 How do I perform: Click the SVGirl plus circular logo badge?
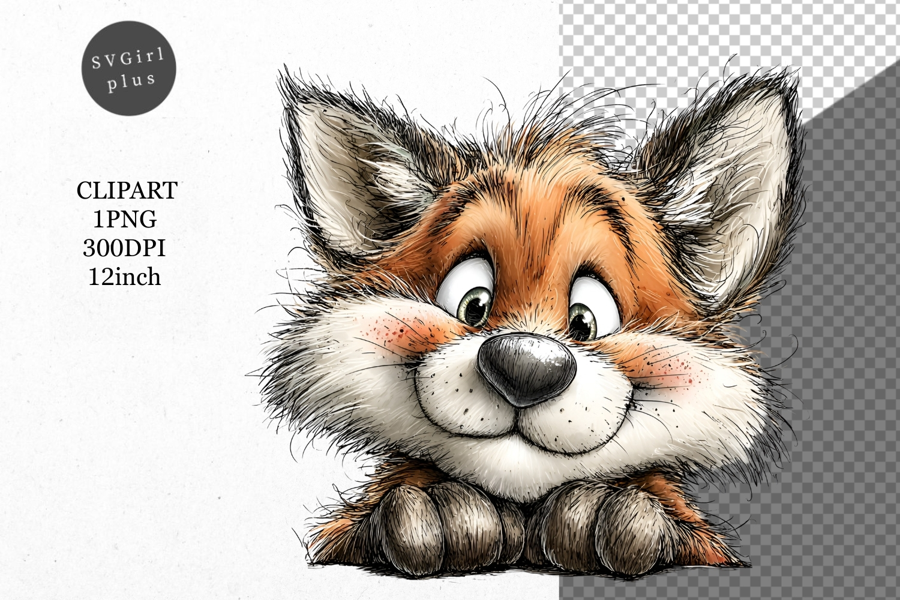(x=128, y=71)
